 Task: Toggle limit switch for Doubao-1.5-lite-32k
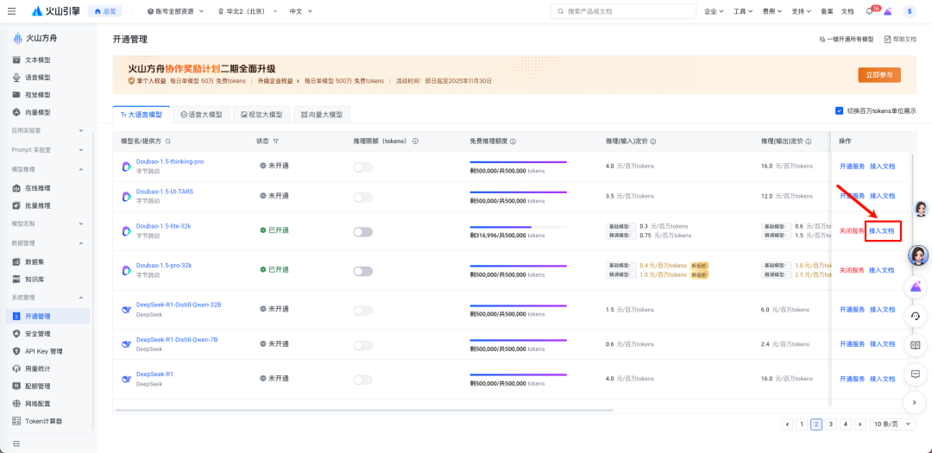pos(363,232)
